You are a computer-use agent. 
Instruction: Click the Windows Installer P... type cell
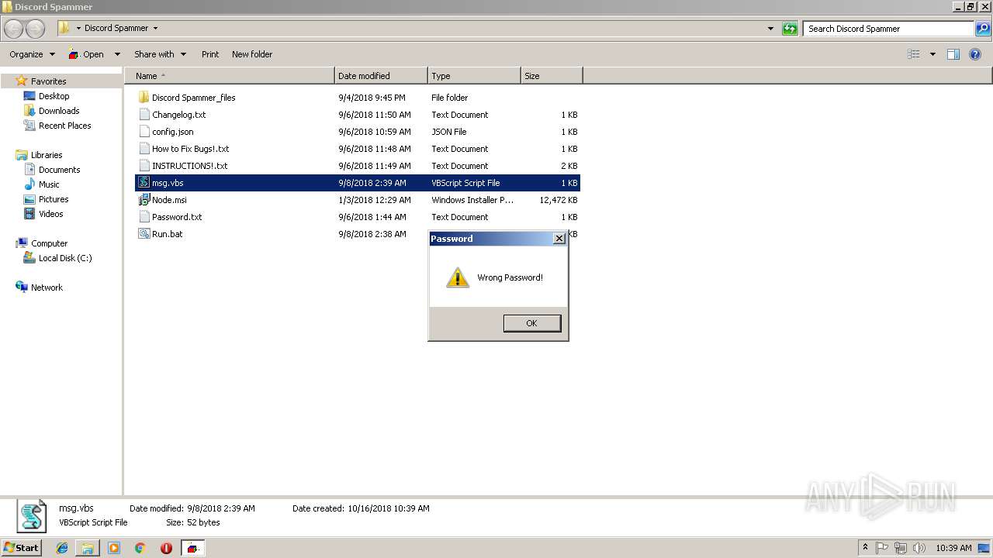[472, 200]
